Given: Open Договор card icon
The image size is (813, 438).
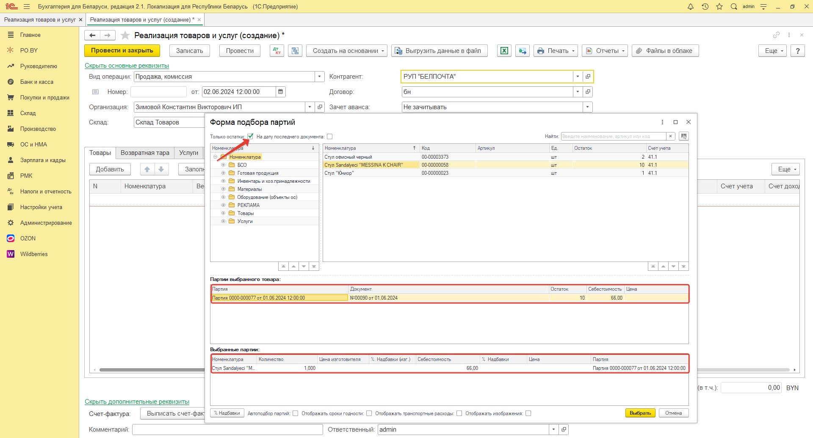Looking at the screenshot, I should [x=588, y=92].
